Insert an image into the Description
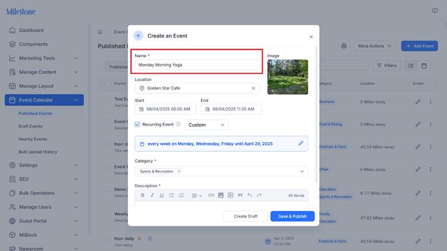The height and width of the screenshot is (251, 447). [221, 195]
